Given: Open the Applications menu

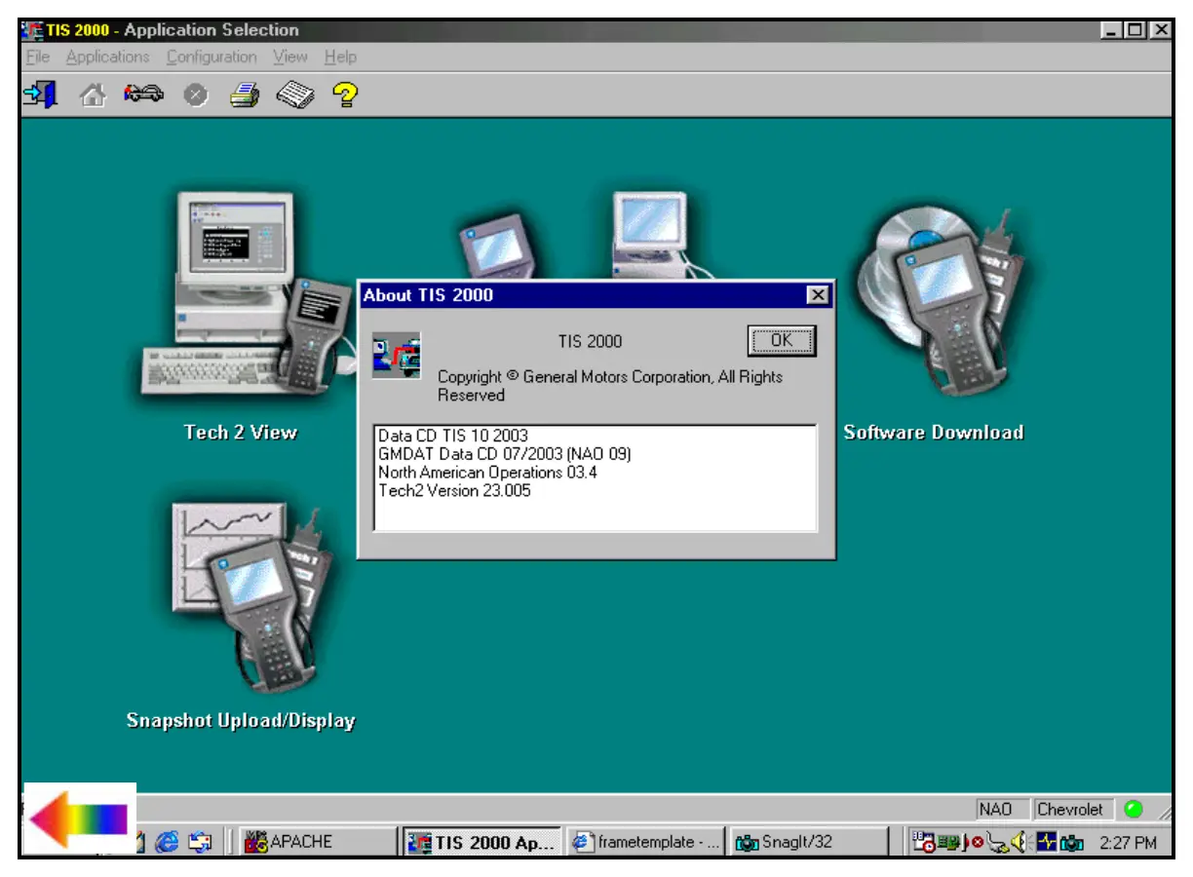Looking at the screenshot, I should click(x=108, y=57).
